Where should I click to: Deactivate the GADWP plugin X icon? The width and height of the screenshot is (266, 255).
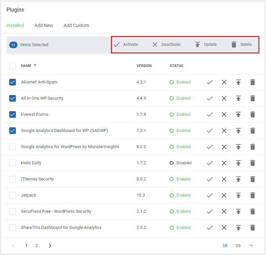[x=224, y=131]
